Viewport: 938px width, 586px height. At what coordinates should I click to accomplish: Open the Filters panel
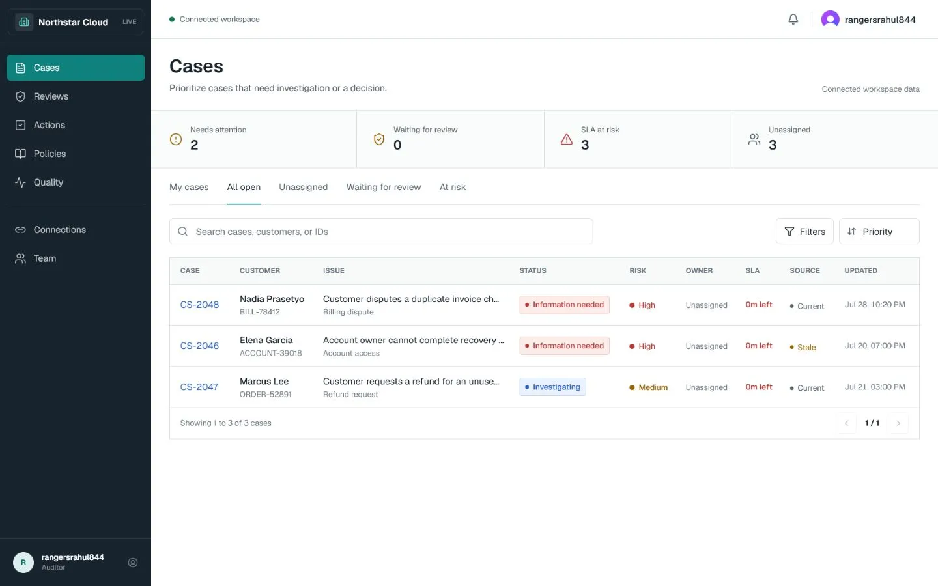[x=804, y=231]
